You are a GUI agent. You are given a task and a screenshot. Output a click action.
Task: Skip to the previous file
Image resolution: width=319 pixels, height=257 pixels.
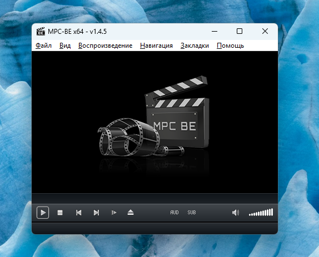tap(79, 213)
